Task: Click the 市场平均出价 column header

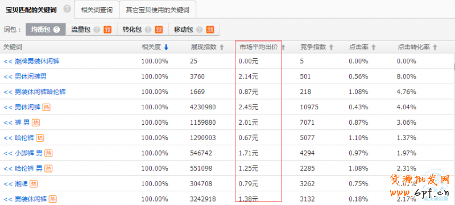Action: tap(259, 47)
